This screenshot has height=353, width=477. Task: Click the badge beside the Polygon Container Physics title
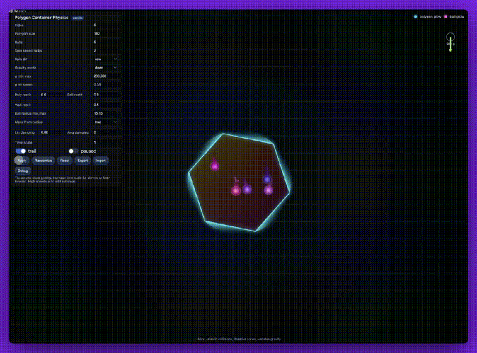coord(78,17)
